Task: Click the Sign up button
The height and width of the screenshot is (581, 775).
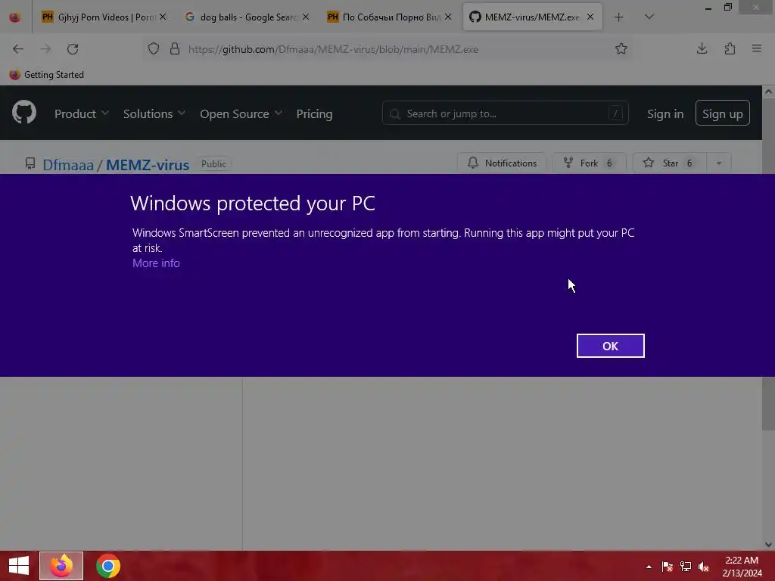Action: (x=723, y=113)
